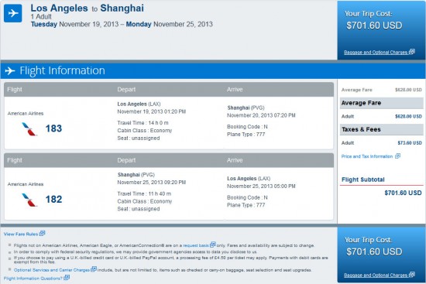Select flight number 182
This screenshot has height=284, width=426.
[53, 200]
